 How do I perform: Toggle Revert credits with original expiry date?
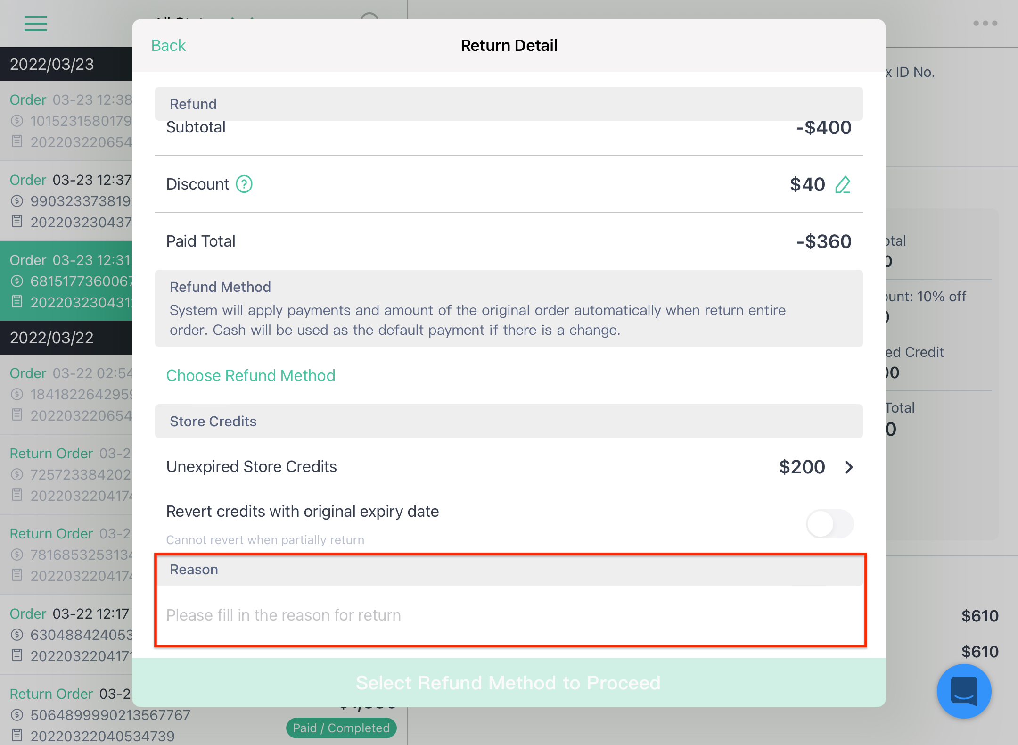point(829,524)
